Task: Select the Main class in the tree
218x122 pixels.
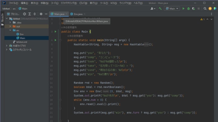Action: (x=21, y=38)
